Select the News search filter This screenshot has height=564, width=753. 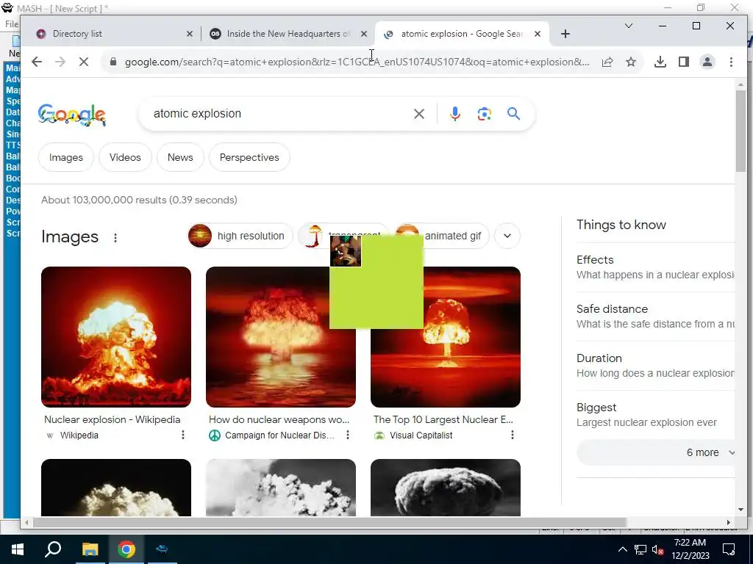180,157
